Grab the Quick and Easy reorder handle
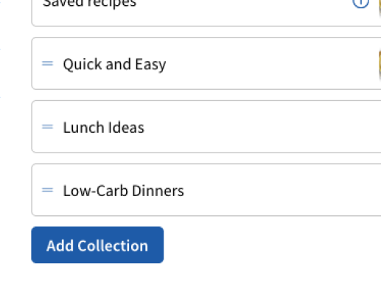The image size is (381, 286). 47,63
